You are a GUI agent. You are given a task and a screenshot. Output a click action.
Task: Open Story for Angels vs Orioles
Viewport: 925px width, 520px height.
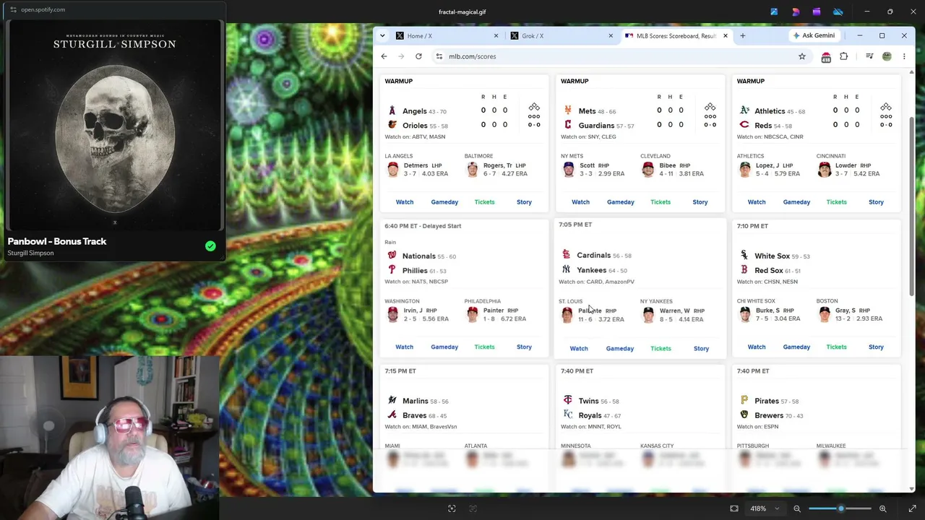tap(524, 202)
